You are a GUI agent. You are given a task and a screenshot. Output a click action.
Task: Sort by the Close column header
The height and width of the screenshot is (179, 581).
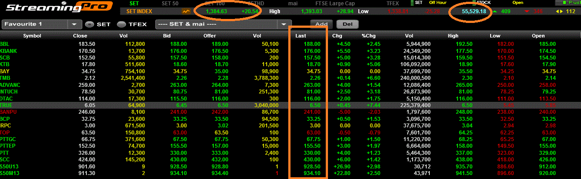(80, 36)
